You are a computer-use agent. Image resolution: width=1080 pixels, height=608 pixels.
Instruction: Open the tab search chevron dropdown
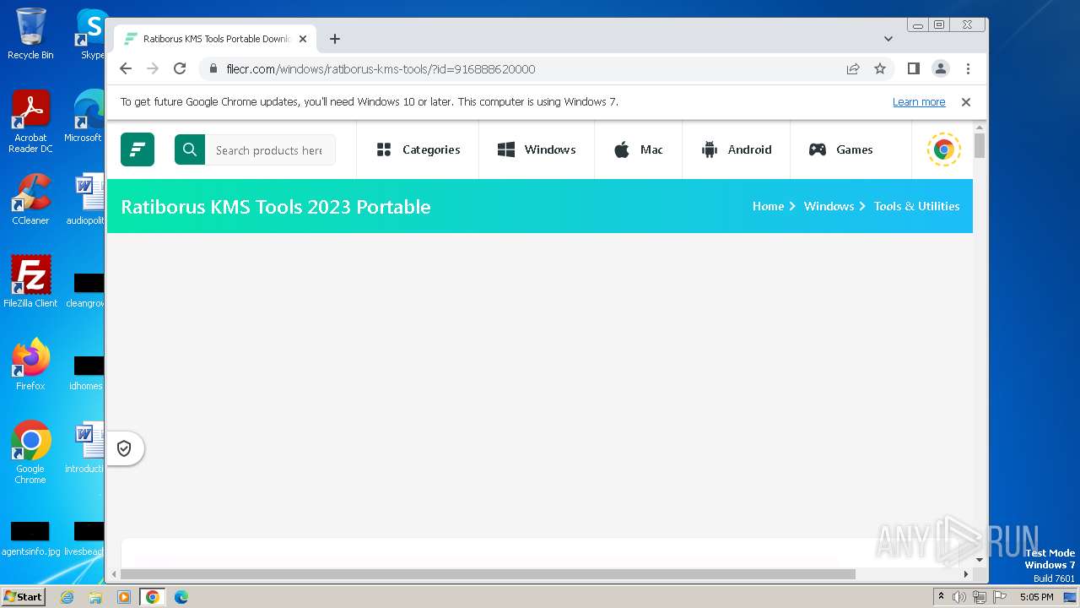(x=888, y=39)
